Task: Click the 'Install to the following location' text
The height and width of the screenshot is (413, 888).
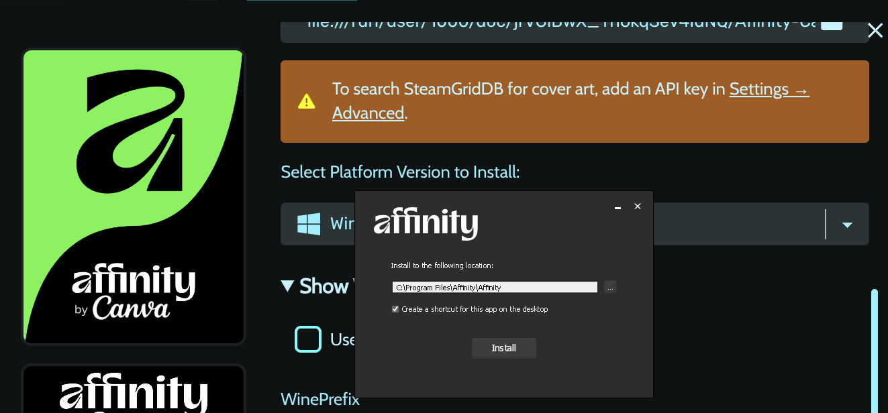Action: pyautogui.click(x=442, y=265)
